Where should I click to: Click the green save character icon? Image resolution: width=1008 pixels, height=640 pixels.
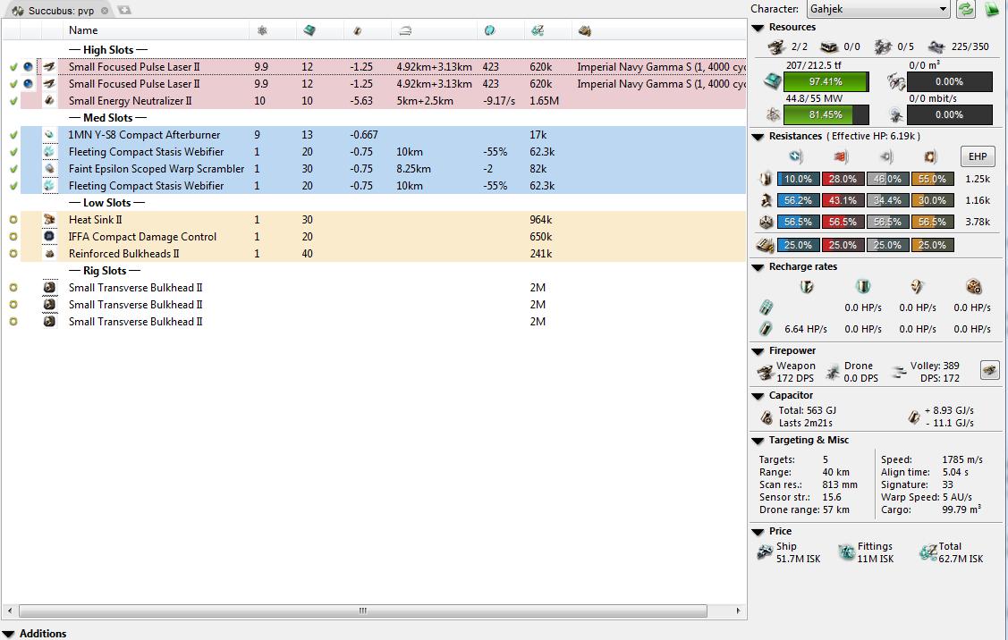click(993, 9)
